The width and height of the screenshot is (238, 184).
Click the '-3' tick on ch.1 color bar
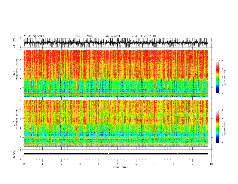222,60
